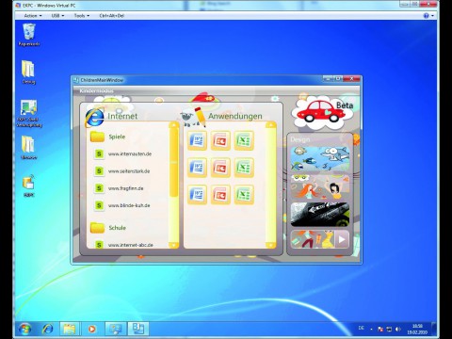Image resolution: width=452 pixels, height=339 pixels.
Task: Click the PowerPoint icon in the bottom row
Action: tap(220, 195)
